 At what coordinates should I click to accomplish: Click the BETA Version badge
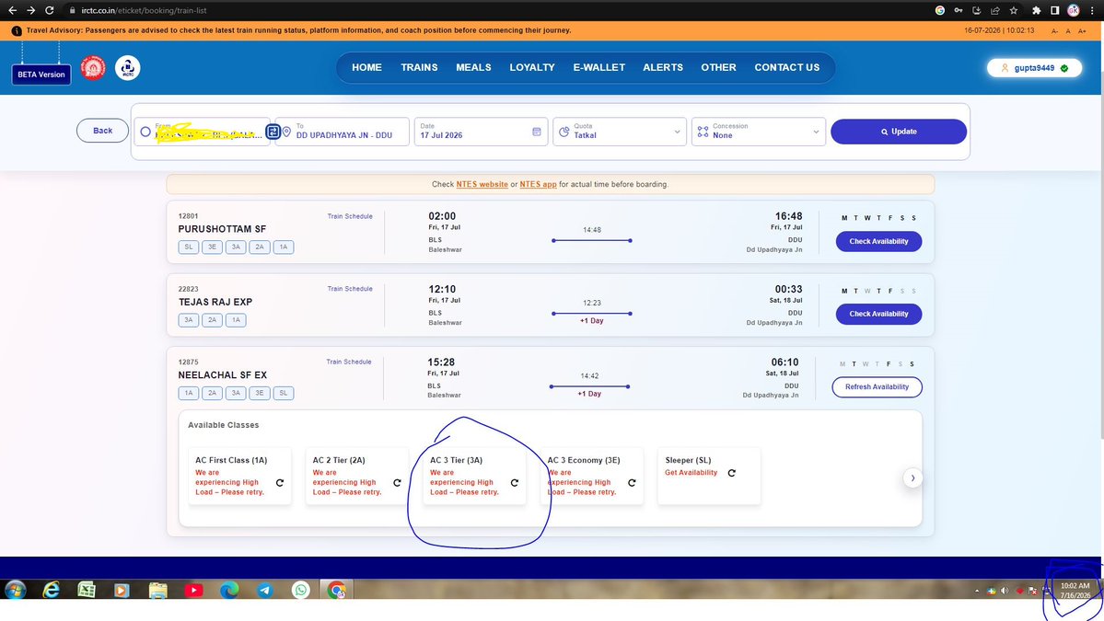(41, 75)
